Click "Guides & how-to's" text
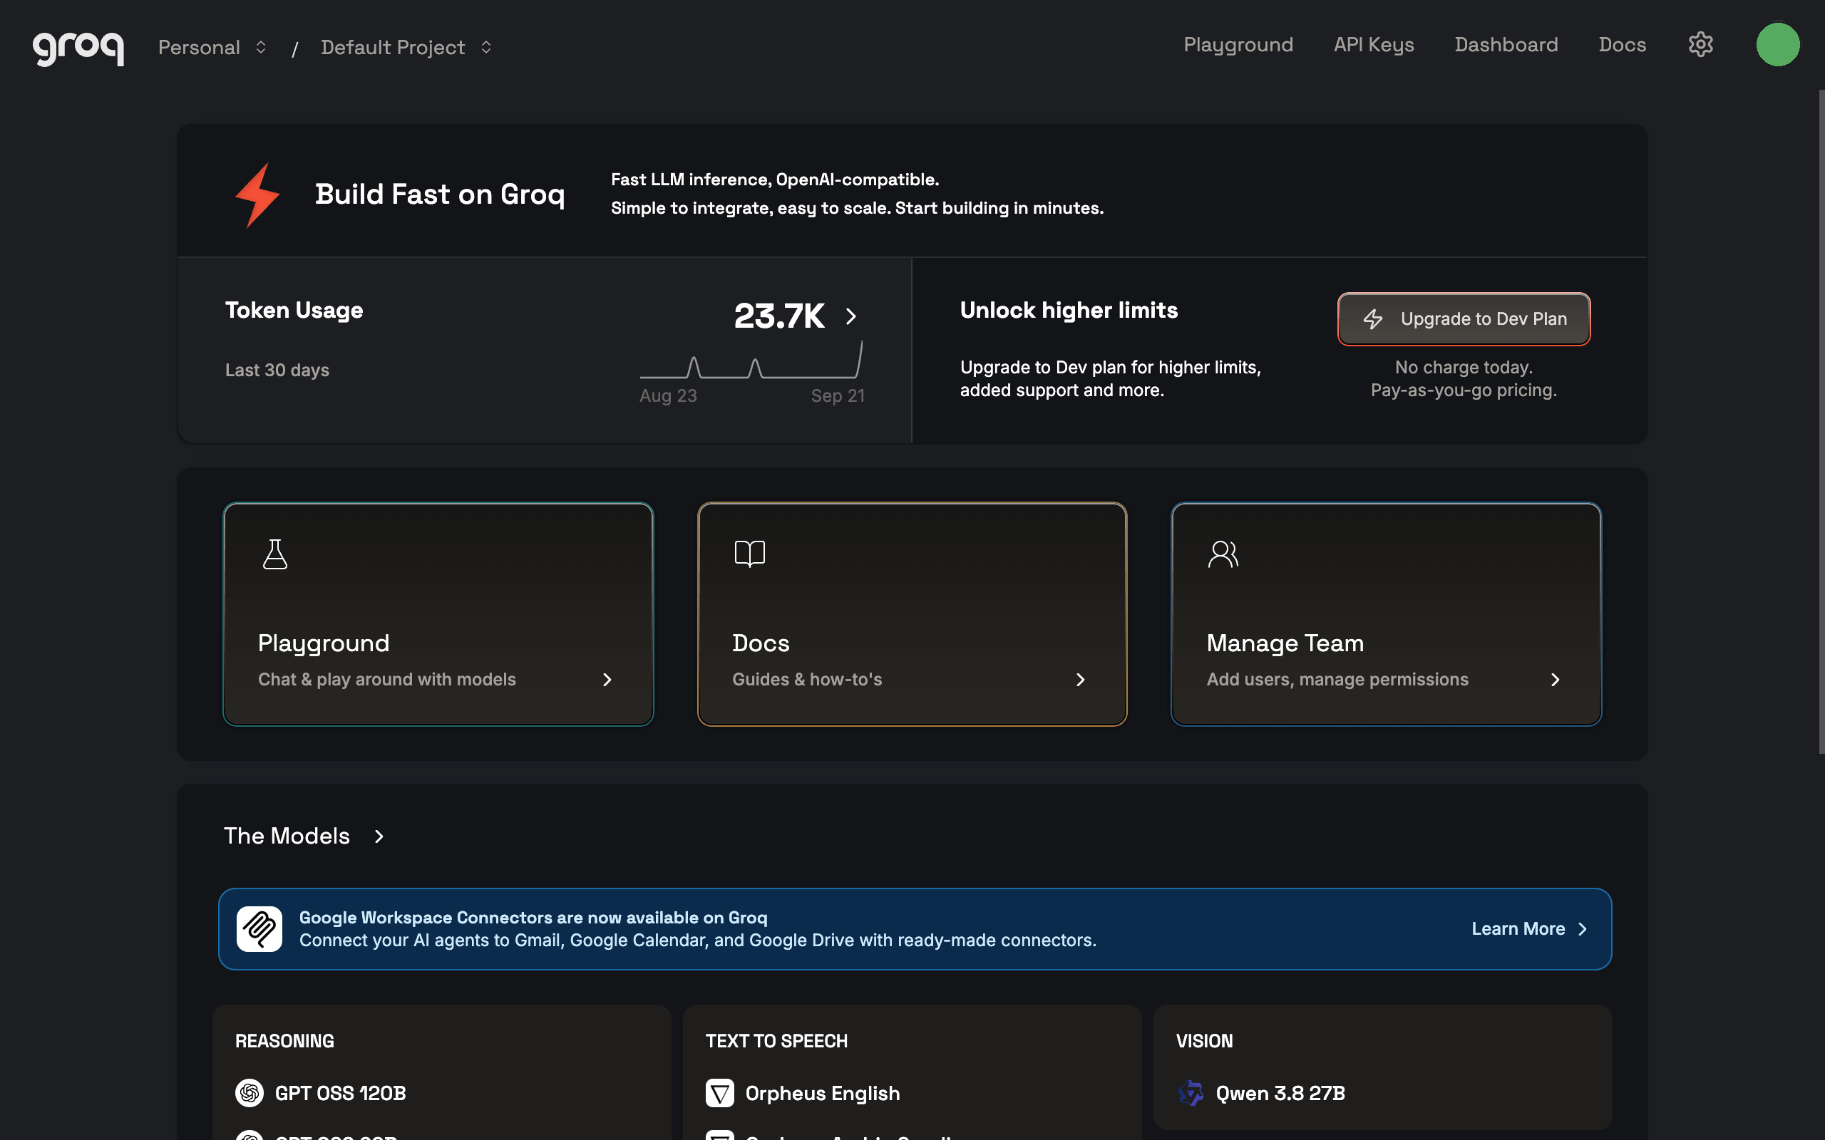This screenshot has height=1140, width=1825. (x=807, y=679)
